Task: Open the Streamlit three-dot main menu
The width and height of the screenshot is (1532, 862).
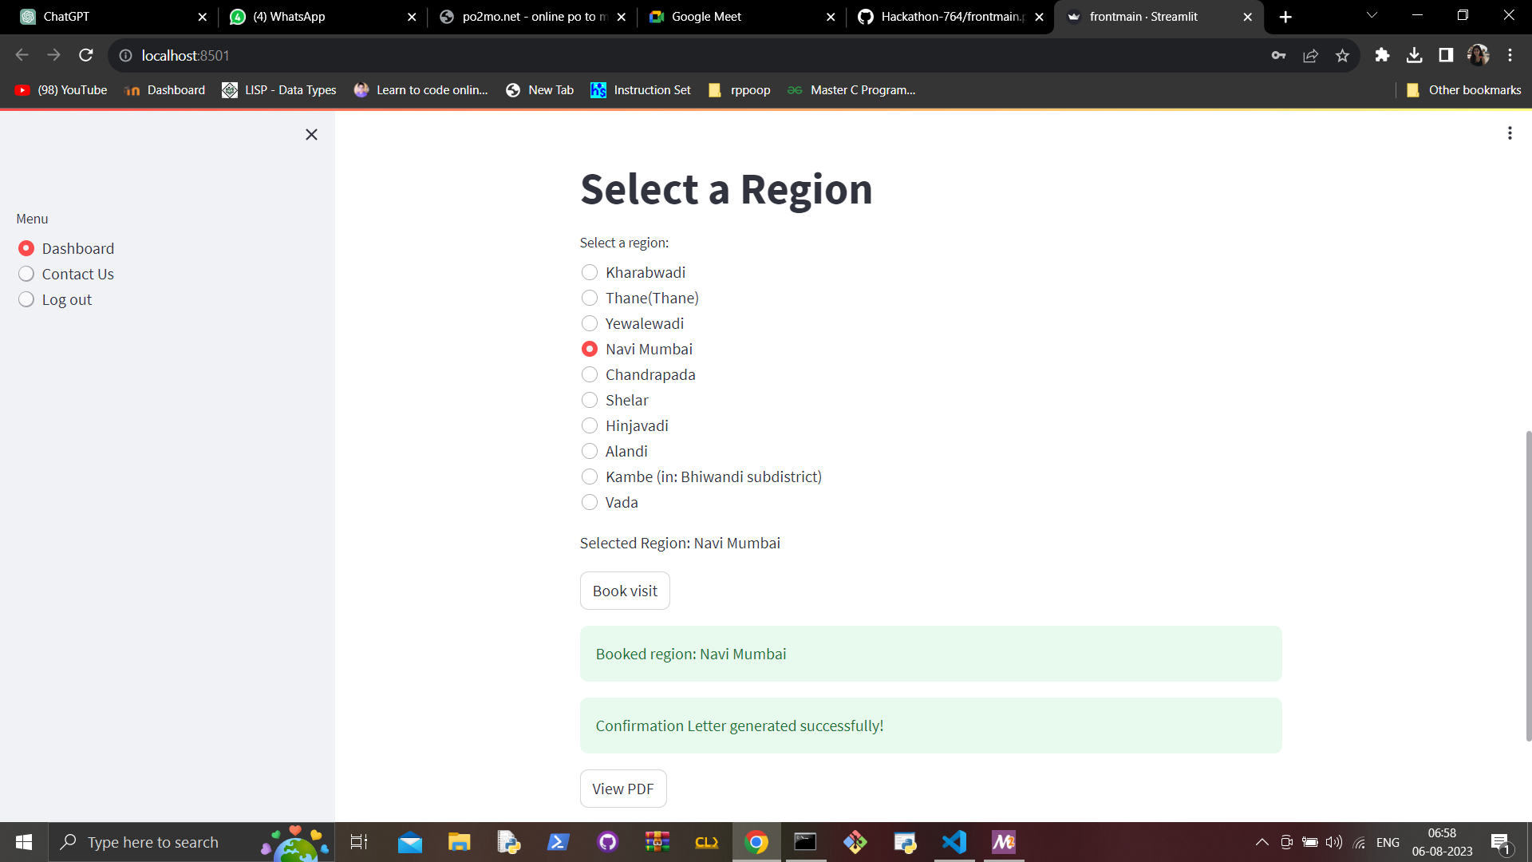Action: tap(1509, 133)
